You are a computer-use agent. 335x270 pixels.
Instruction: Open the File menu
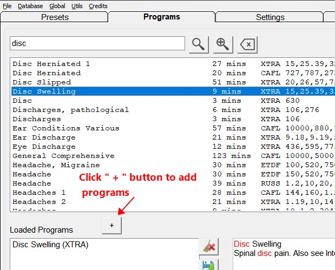7,6
